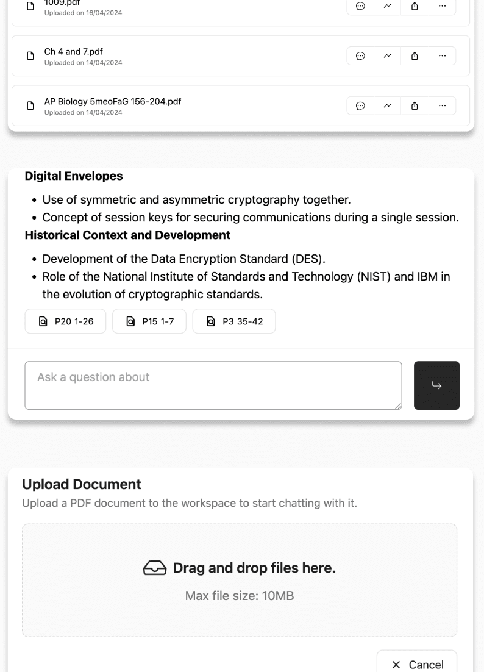This screenshot has height=672, width=484.
Task: View trend chart for Ch 4 and 7.pdf
Action: 387,55
